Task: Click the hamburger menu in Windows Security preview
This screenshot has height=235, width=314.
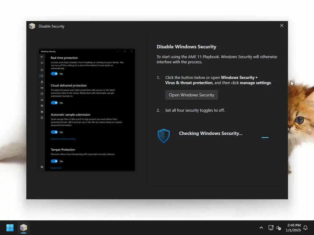Action: [42, 63]
